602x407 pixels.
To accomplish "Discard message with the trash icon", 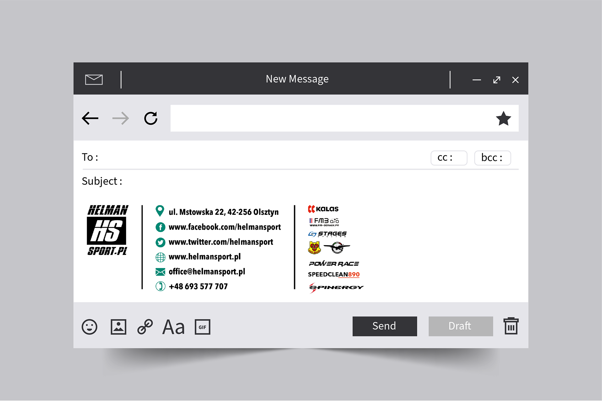I will point(511,326).
